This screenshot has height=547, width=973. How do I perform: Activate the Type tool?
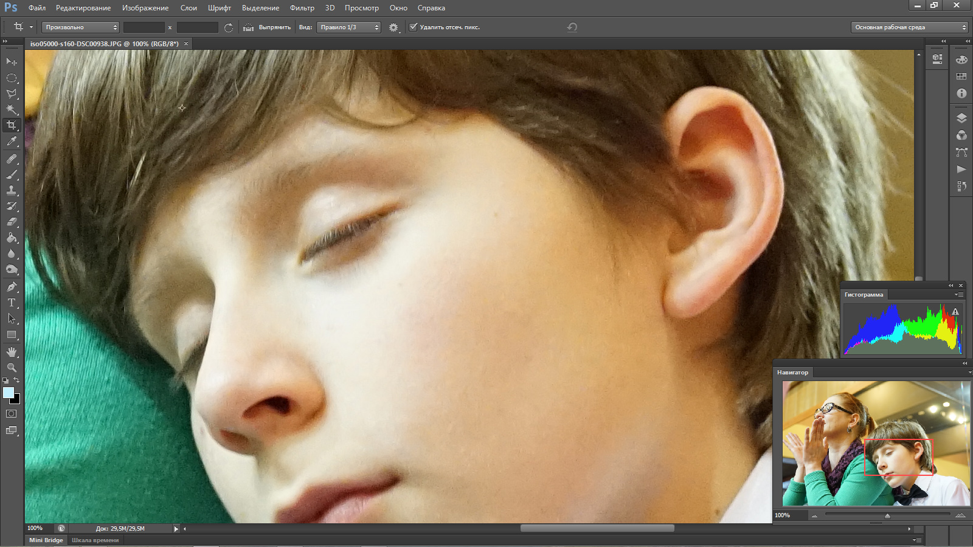click(12, 303)
